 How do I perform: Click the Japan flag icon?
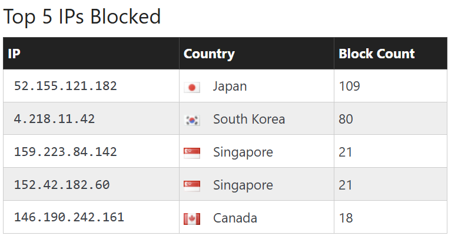tap(192, 87)
